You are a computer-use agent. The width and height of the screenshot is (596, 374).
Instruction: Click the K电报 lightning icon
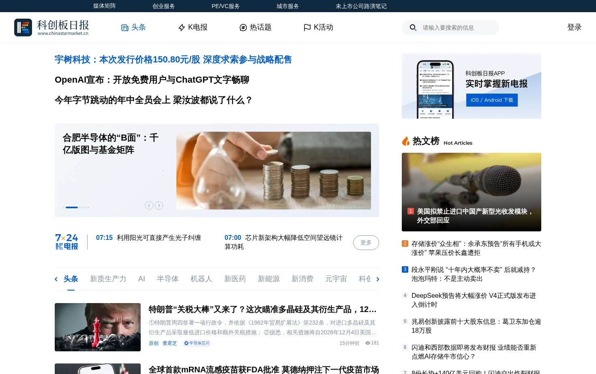point(182,28)
